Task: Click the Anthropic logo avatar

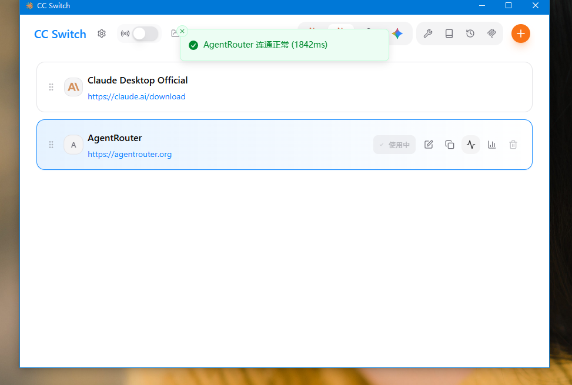Action: [x=73, y=87]
